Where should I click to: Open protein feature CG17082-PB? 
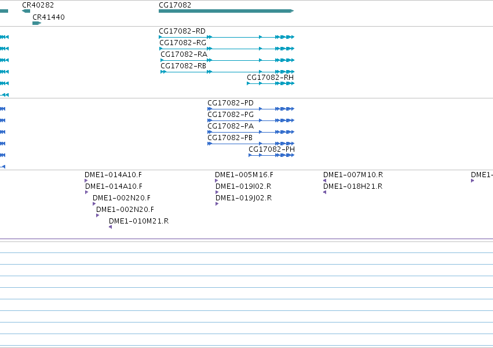[251, 144]
